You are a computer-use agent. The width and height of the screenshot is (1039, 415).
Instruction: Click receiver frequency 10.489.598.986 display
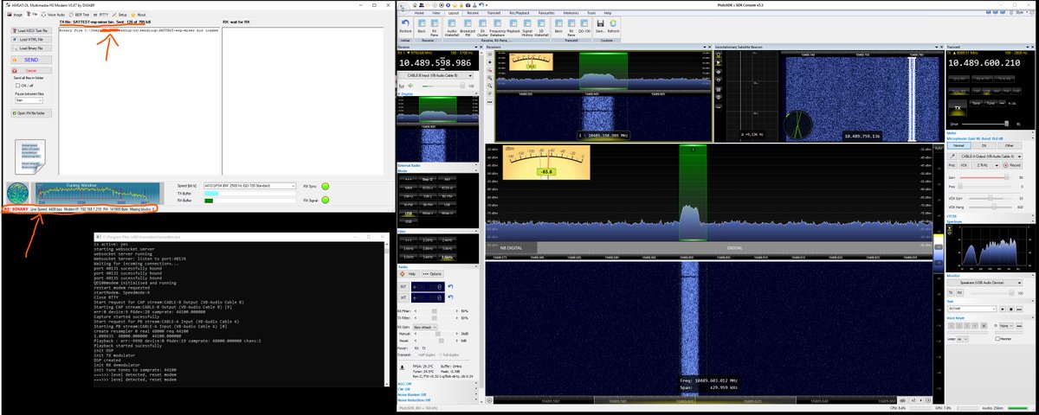(x=436, y=63)
